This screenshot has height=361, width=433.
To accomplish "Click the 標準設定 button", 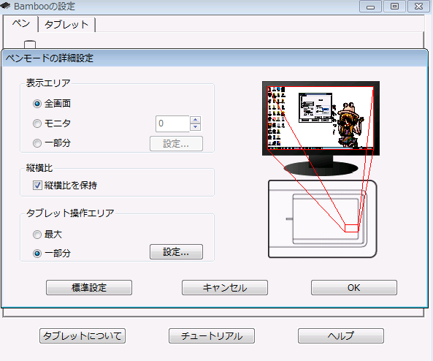I will click(x=89, y=288).
